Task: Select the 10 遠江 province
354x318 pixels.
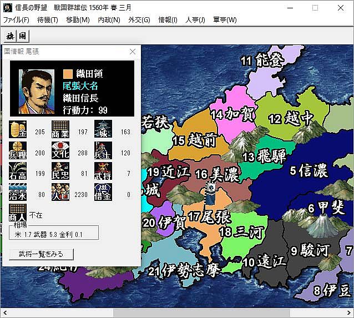Action: click(264, 261)
